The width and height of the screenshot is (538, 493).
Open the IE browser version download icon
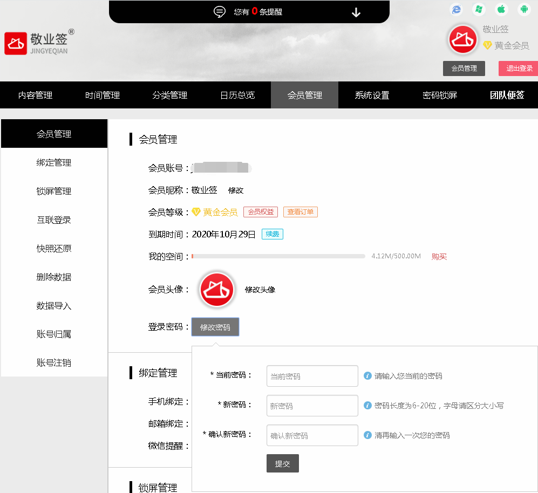[456, 9]
